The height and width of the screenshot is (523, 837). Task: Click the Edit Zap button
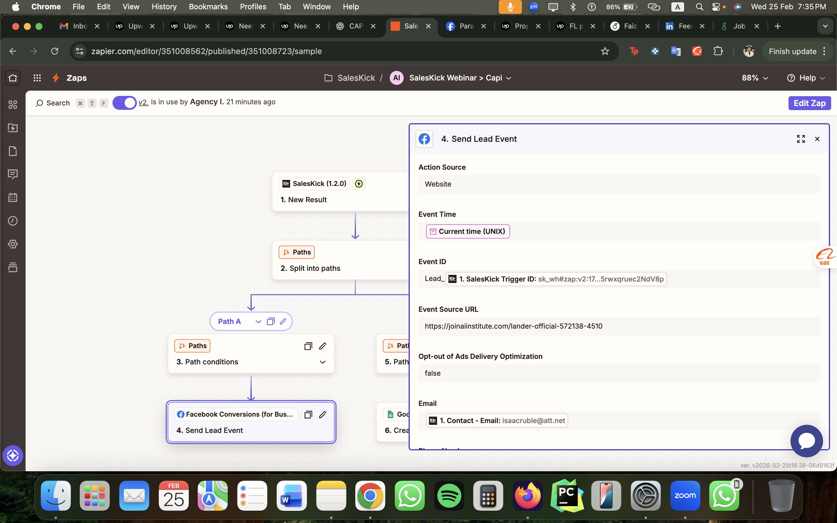point(809,103)
